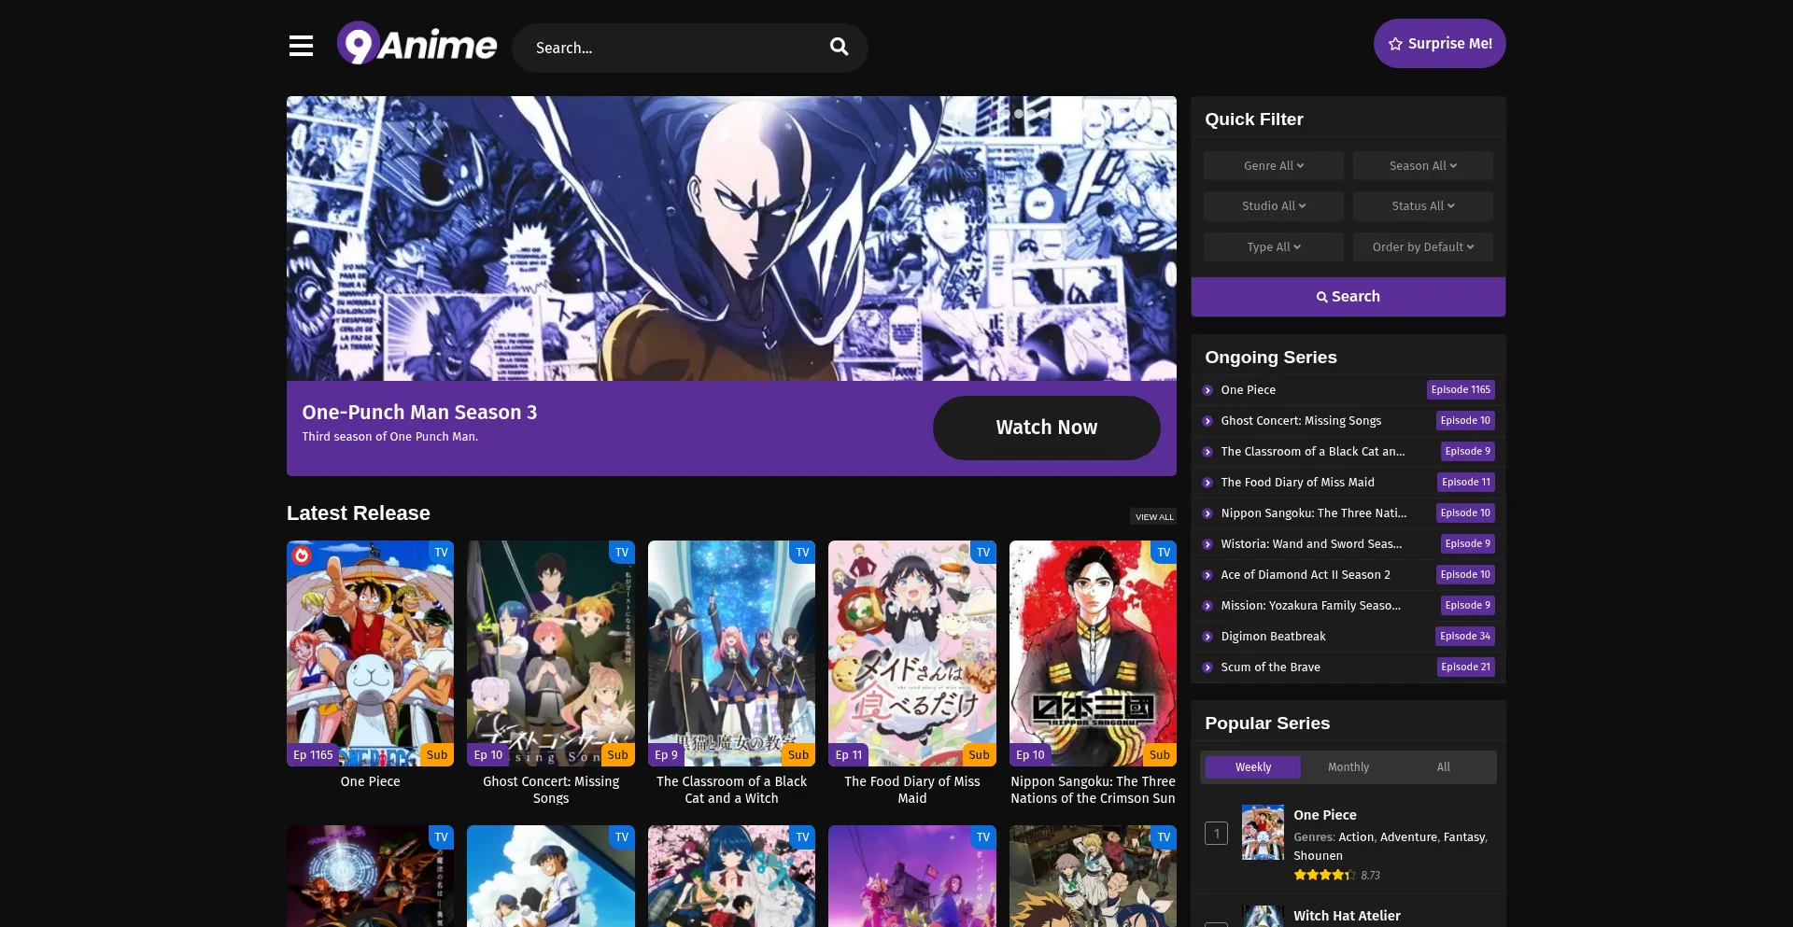Open Ghost Concert: Missing Songs card title
Screen dimensions: 1793x927
551,790
